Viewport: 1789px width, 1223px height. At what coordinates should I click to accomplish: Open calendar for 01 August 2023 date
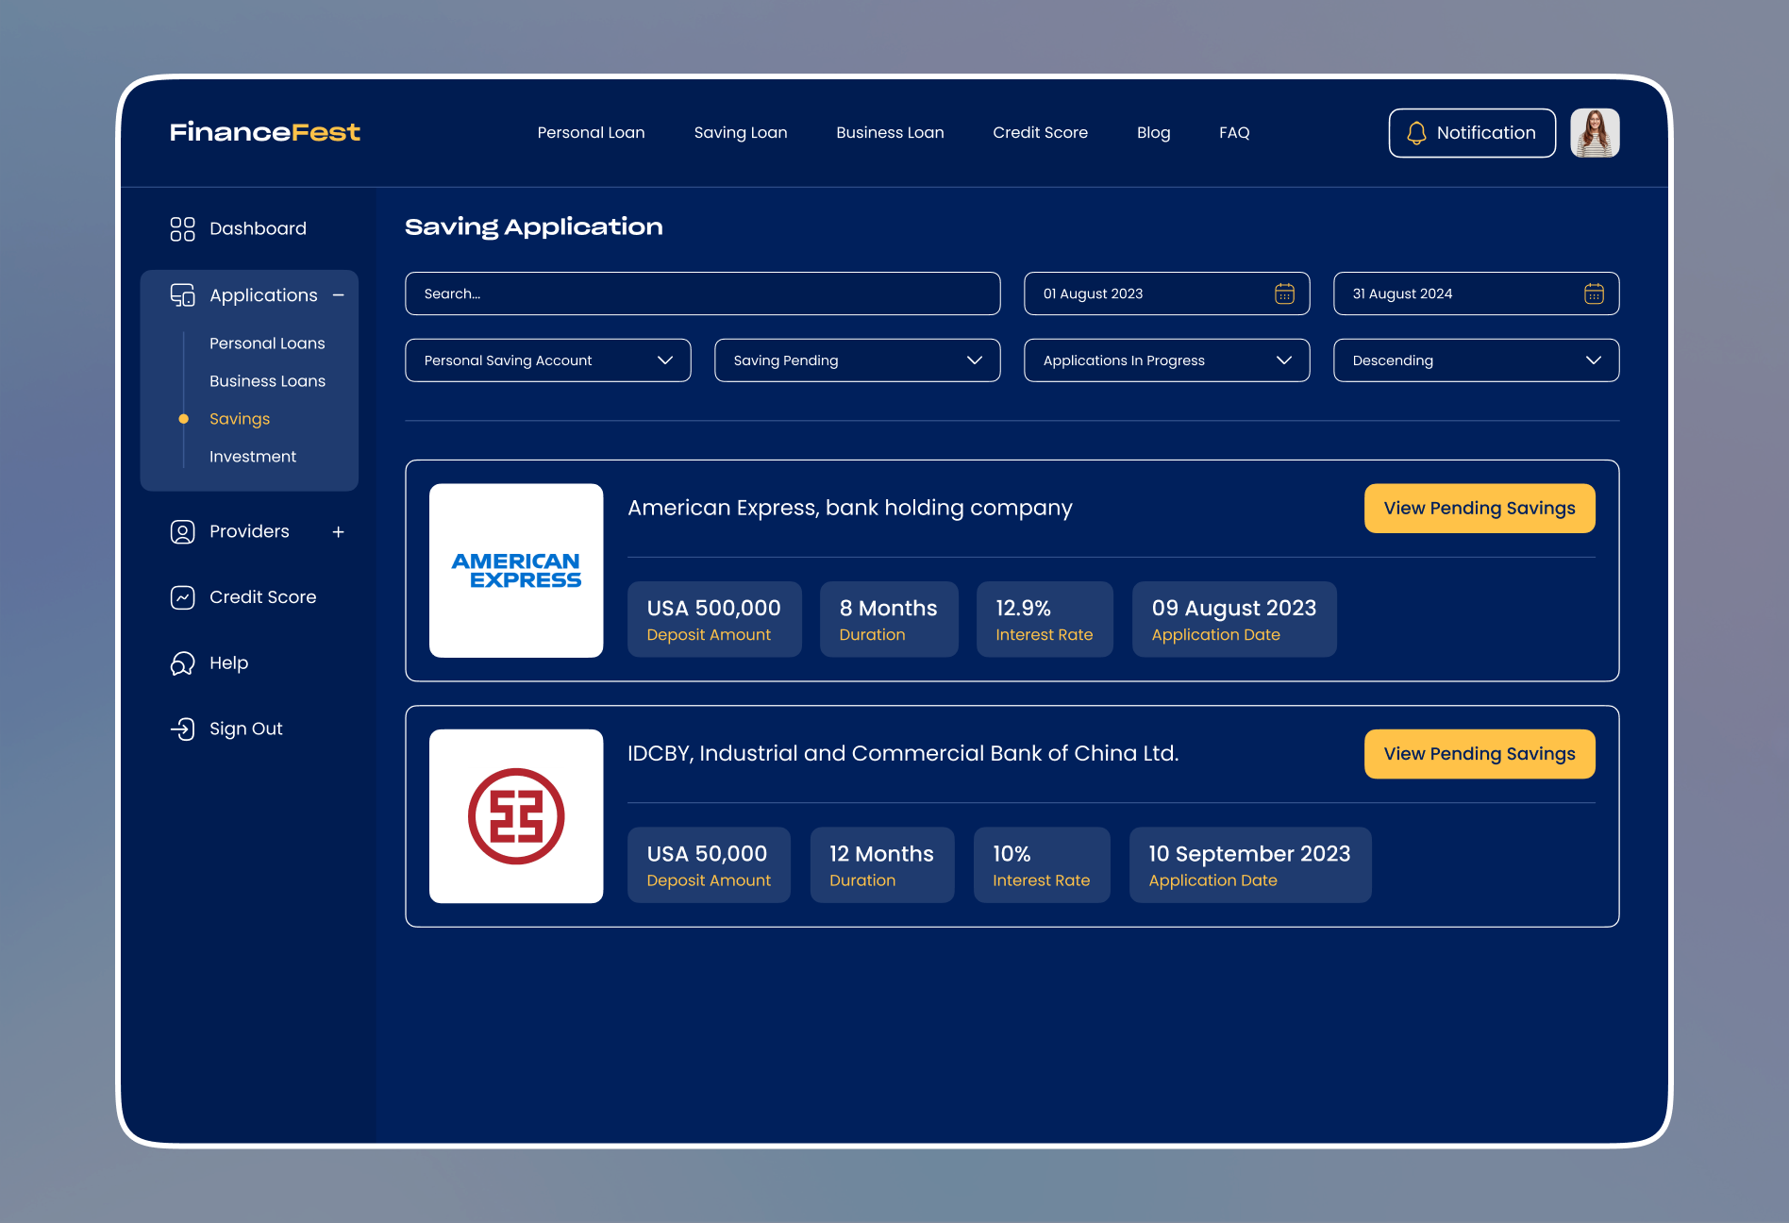1284,293
